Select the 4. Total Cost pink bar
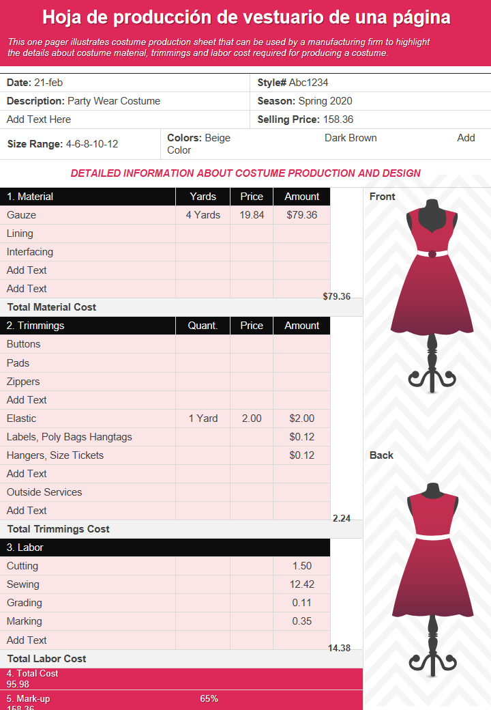Image resolution: width=491 pixels, height=710 pixels. (x=181, y=679)
